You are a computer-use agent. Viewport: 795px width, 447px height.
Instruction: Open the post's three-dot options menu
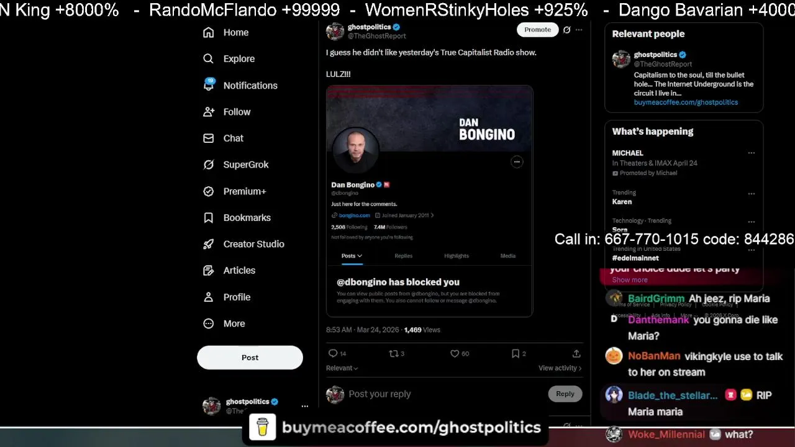click(579, 30)
